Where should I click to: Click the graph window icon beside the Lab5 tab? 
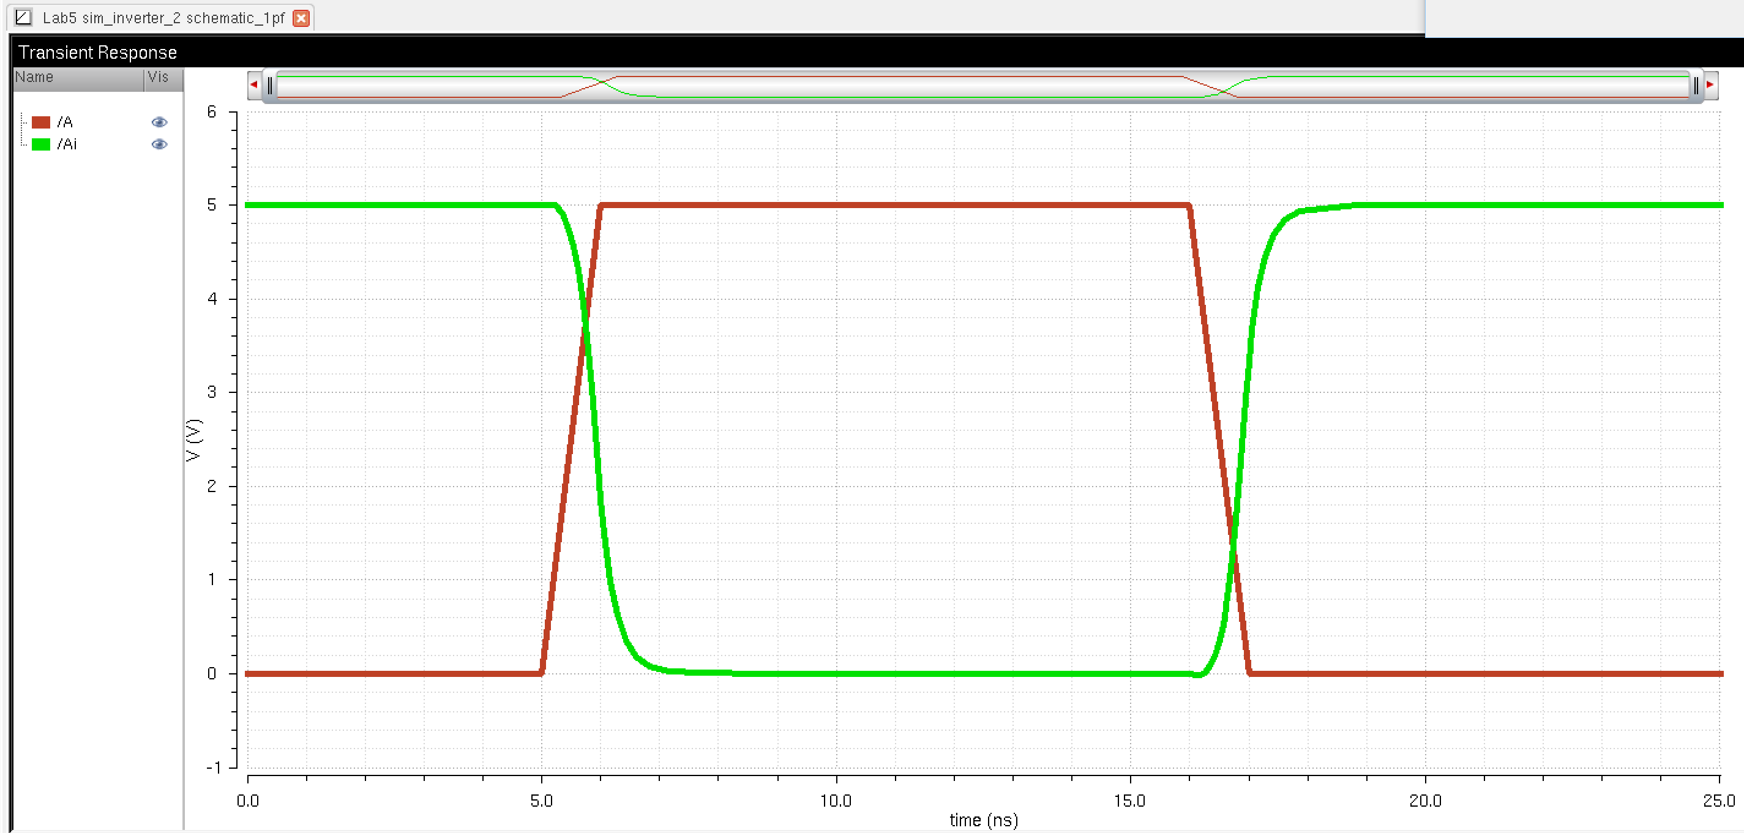23,17
